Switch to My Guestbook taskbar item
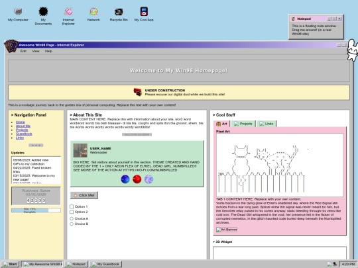The height and width of the screenshot is (268, 358). (105, 264)
